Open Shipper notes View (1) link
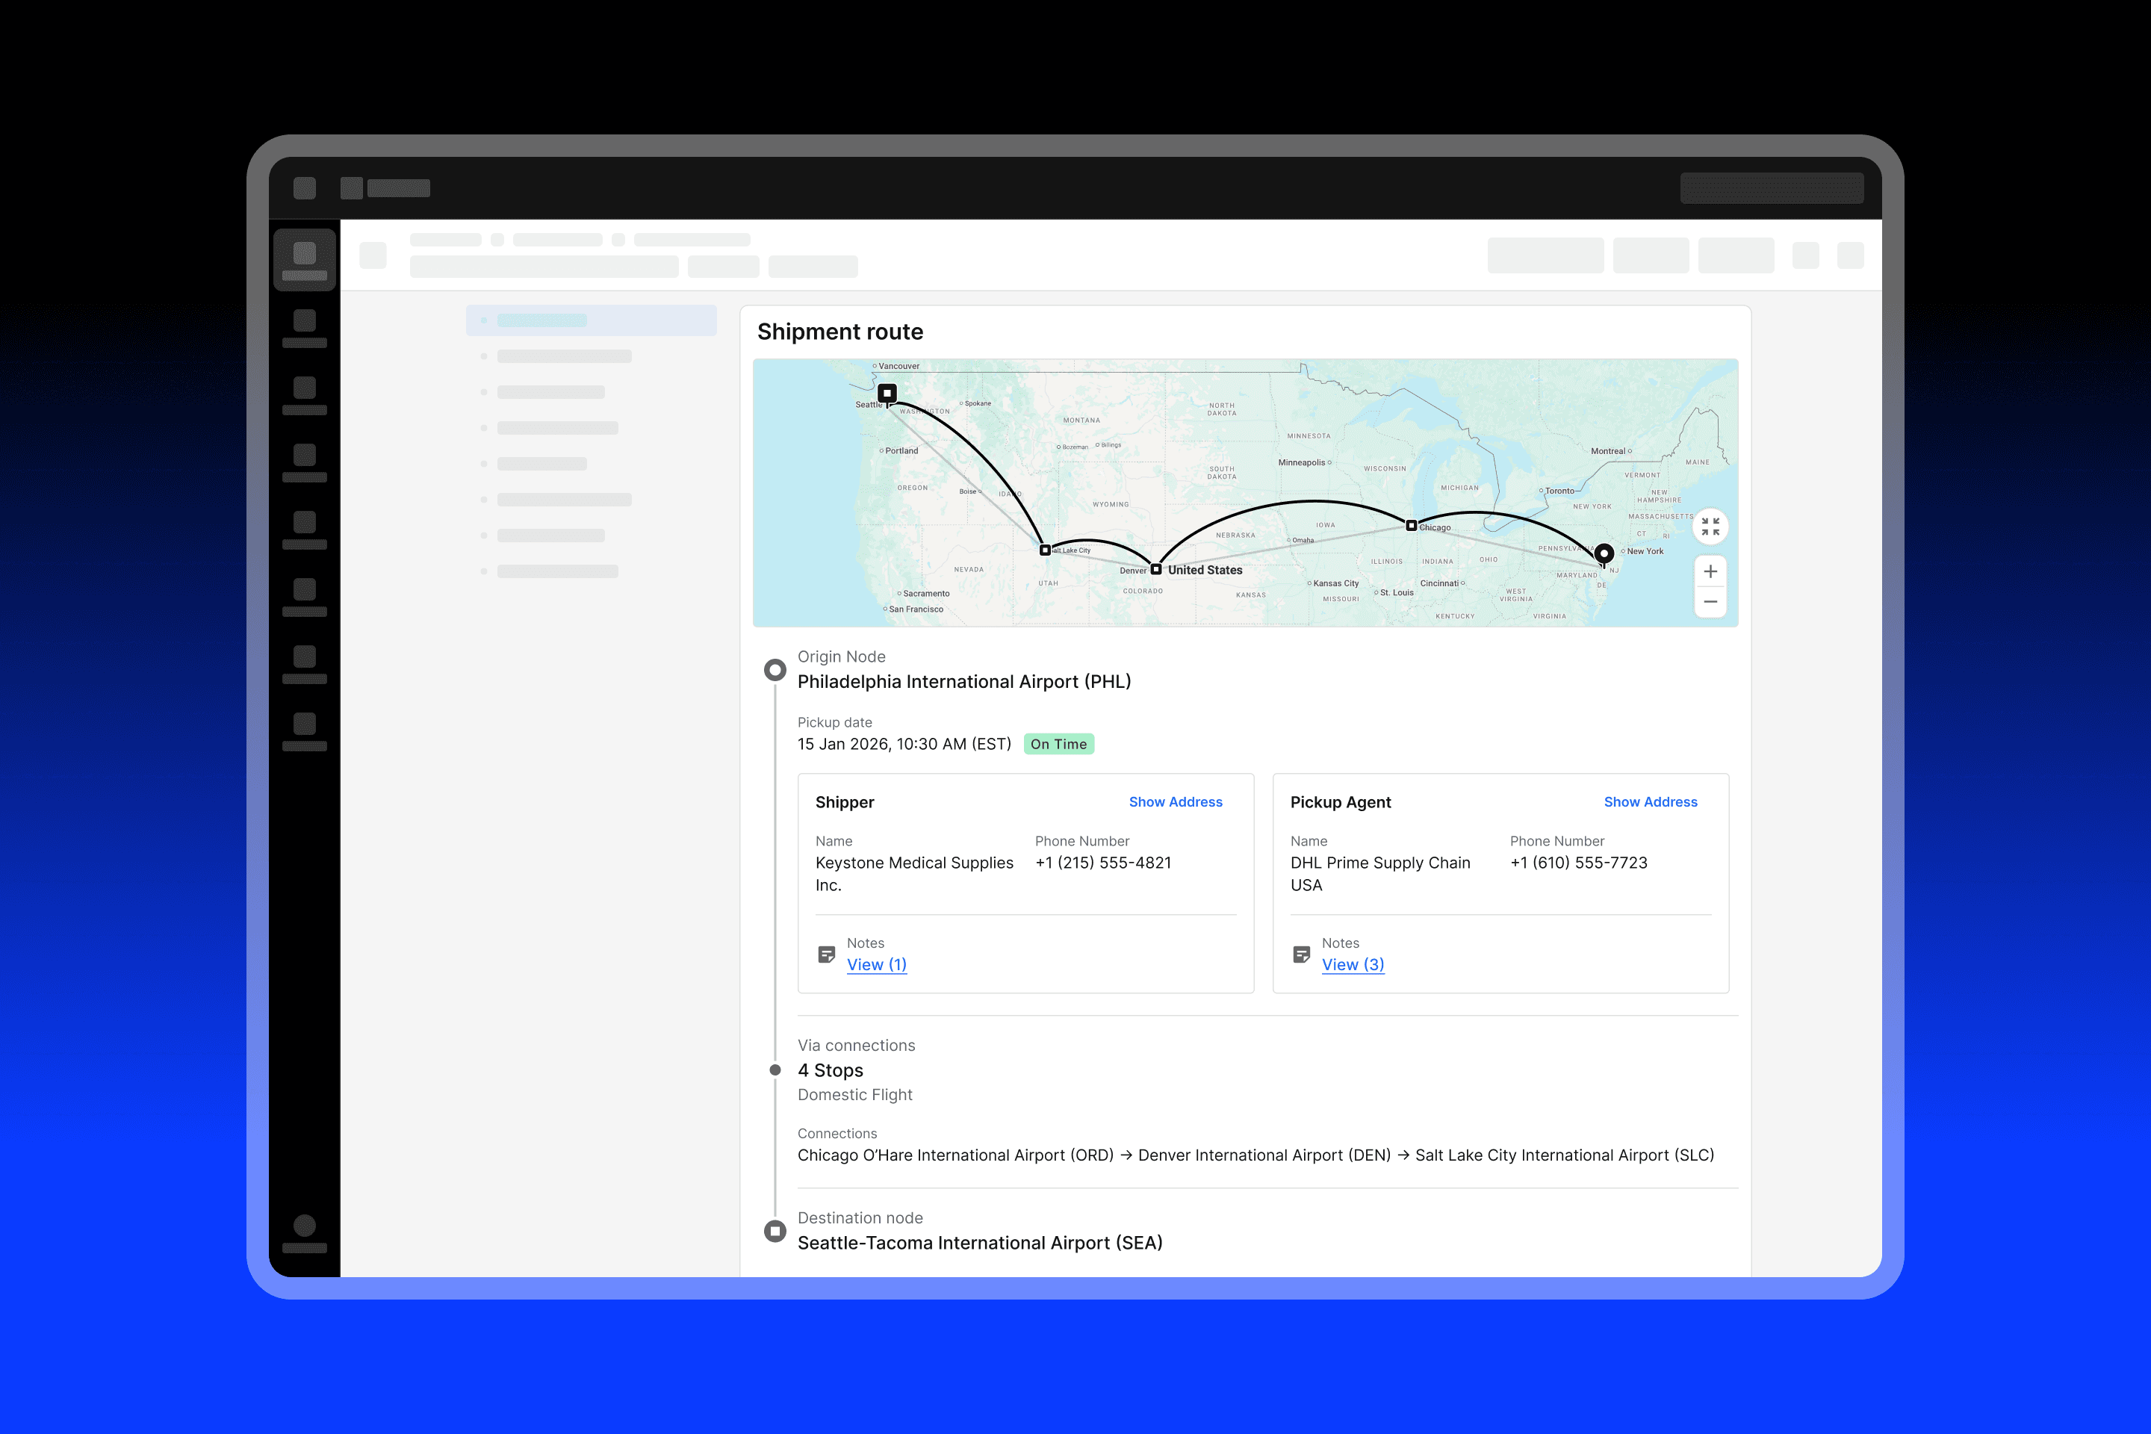Screen dimensions: 2151x1434 876,965
